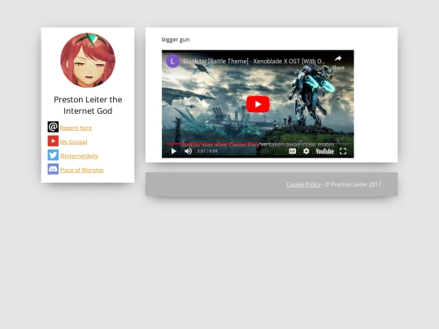Viewport: 439px width, 329px height.
Task: Click the channel avatar letter L
Action: [x=172, y=61]
